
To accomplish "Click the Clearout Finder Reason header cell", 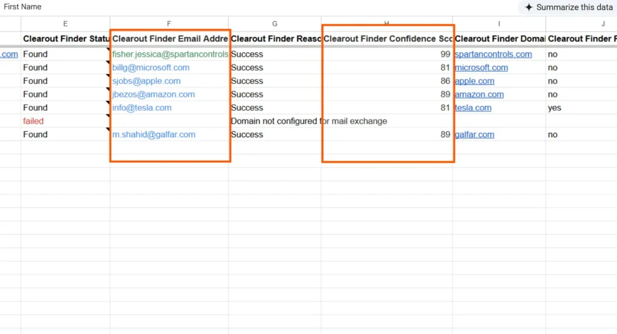I will tap(275, 39).
